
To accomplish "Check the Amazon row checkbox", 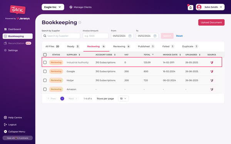I will [45, 89].
